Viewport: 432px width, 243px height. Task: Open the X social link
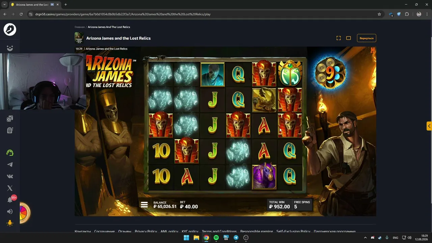(x=10, y=188)
